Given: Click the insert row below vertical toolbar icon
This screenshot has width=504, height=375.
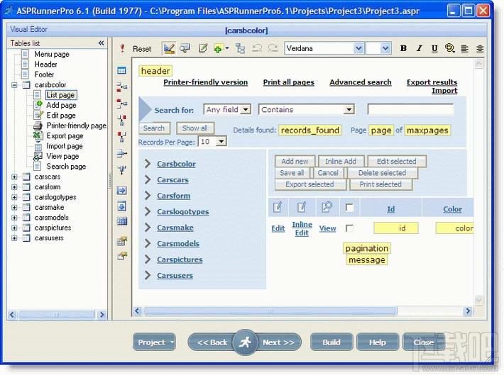Looking at the screenshot, I should [x=121, y=103].
